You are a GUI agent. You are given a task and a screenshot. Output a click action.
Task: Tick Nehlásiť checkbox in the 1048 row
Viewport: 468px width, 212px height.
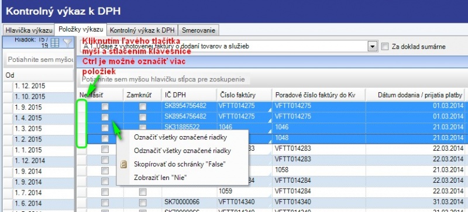(x=105, y=138)
